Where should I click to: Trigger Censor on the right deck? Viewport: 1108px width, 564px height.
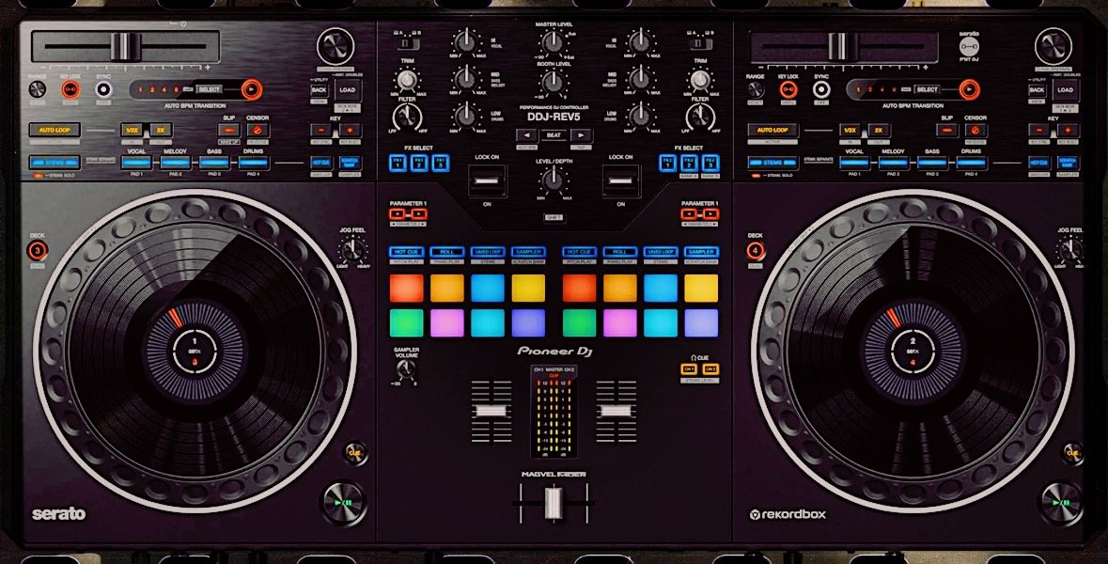(975, 130)
